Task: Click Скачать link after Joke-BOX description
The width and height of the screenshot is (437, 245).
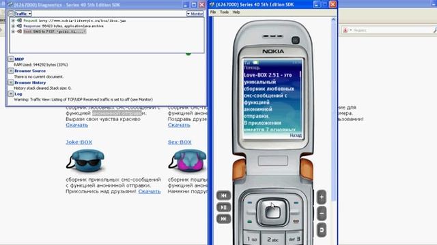Action: click(150, 191)
